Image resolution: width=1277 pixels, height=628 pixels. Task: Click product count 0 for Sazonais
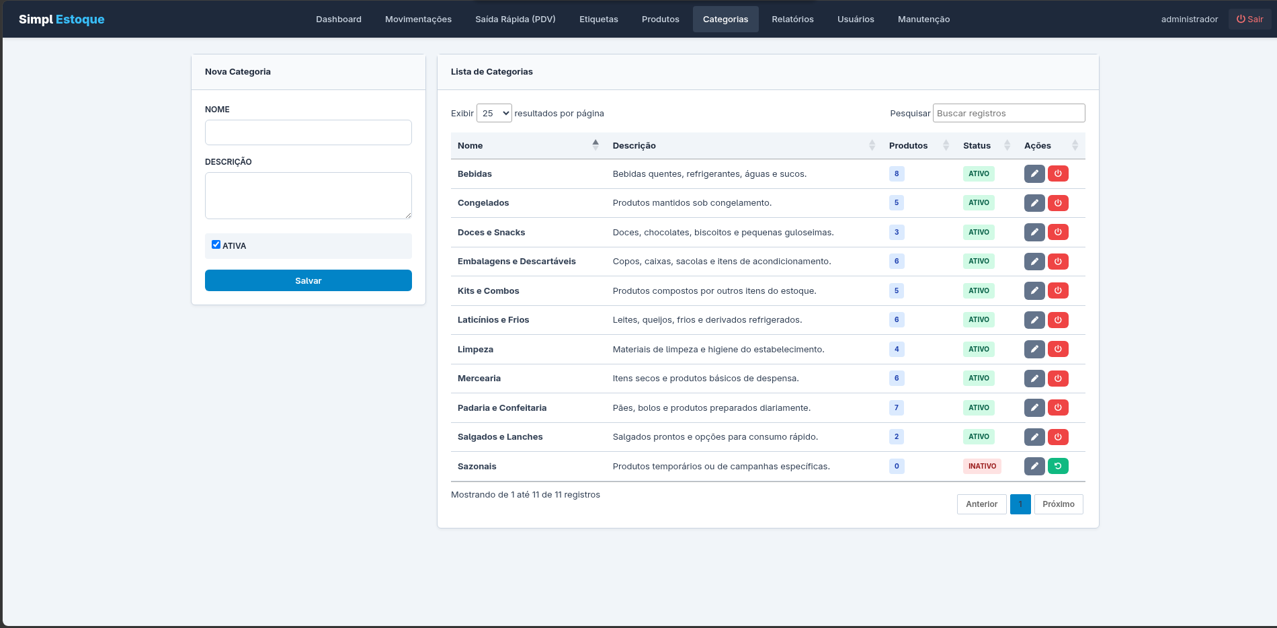pos(897,466)
